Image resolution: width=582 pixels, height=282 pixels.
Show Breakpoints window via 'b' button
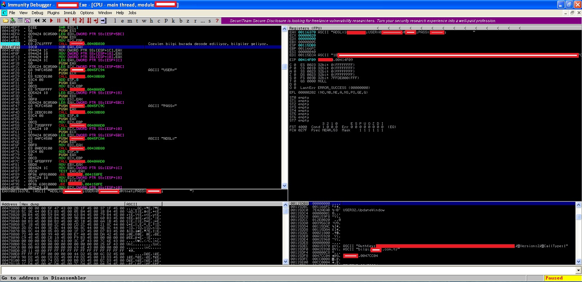click(x=181, y=21)
